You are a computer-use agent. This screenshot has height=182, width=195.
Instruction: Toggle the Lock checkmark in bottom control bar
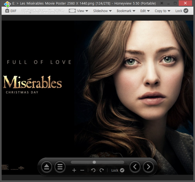click(122, 170)
